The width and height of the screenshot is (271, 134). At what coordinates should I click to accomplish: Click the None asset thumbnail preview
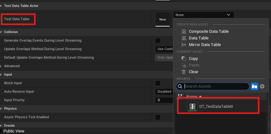coord(163,19)
